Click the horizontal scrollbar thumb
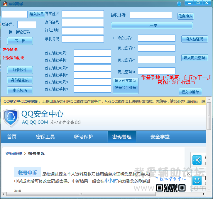213x199 pixels. pyautogui.click(x=81, y=194)
